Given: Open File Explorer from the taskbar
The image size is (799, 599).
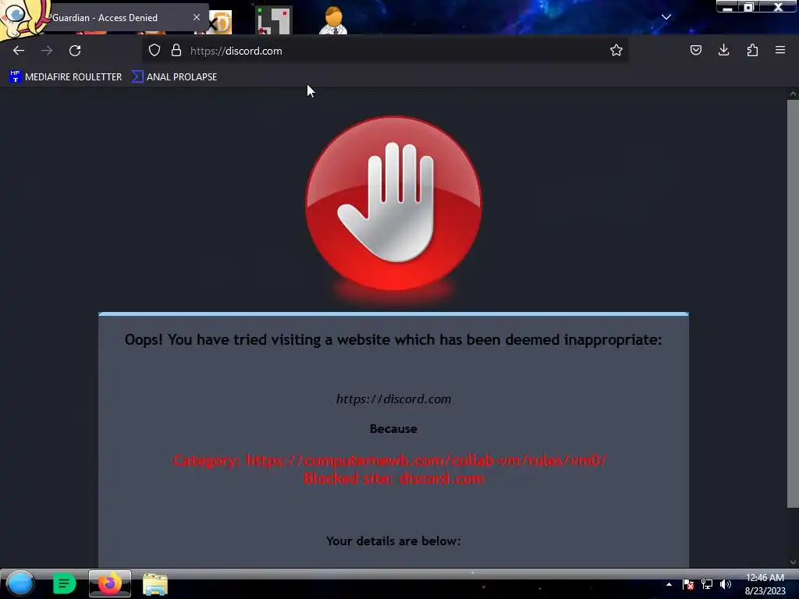Looking at the screenshot, I should [x=155, y=584].
